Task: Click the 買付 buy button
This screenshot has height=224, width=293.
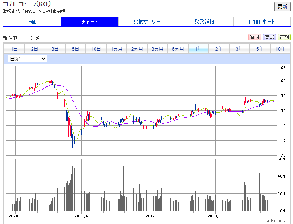Action: point(255,37)
